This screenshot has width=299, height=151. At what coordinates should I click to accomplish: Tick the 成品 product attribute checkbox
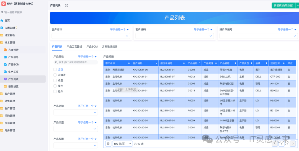(55, 80)
